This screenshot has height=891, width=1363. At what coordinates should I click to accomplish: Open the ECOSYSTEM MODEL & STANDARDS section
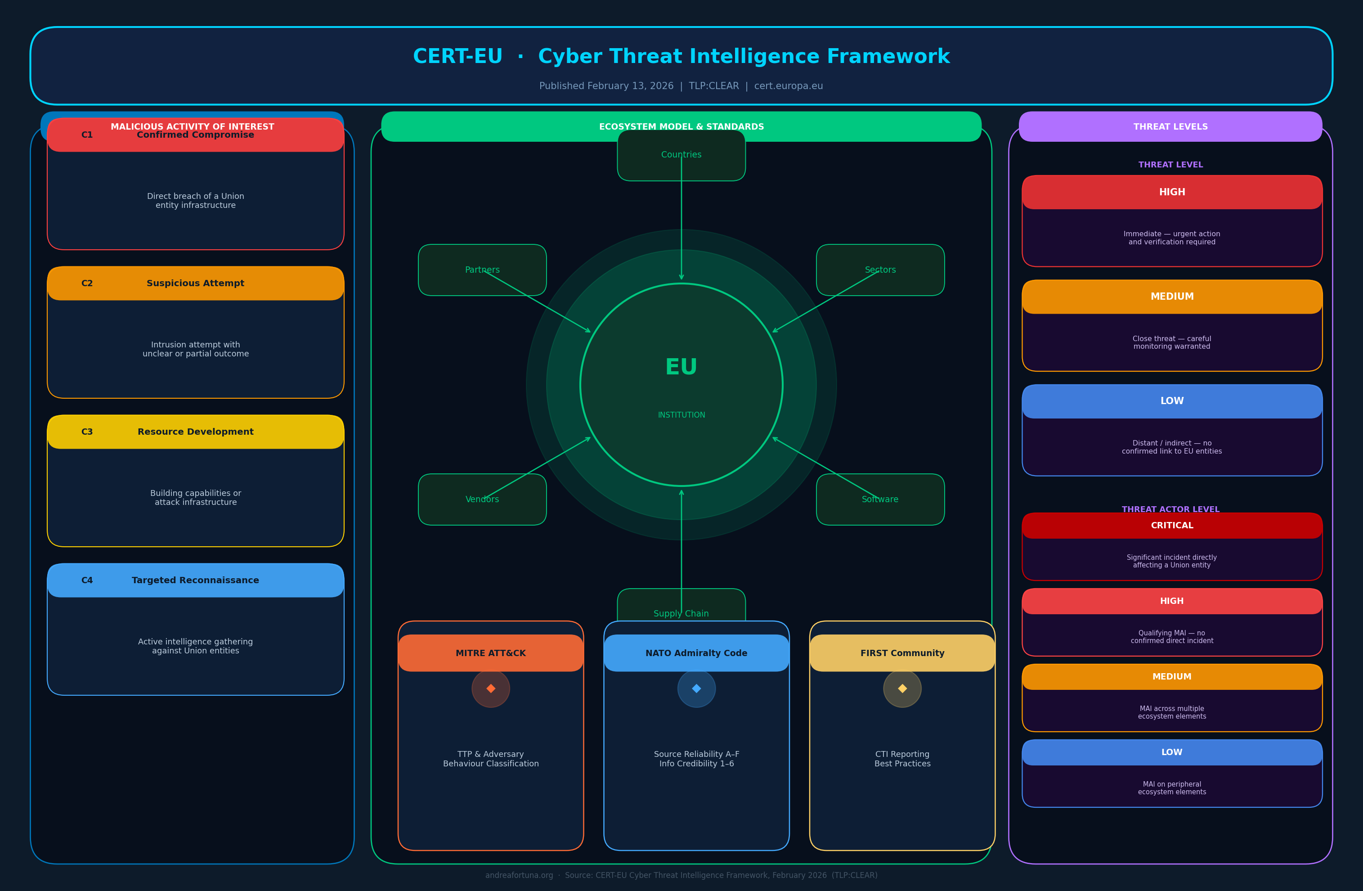click(681, 126)
